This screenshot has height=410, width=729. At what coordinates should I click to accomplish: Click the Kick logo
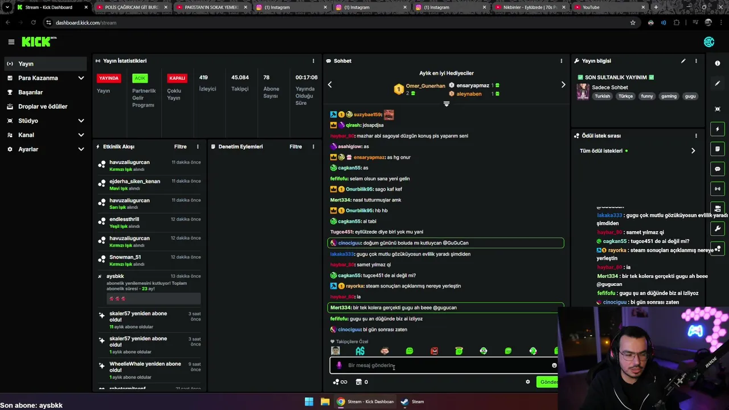39,42
